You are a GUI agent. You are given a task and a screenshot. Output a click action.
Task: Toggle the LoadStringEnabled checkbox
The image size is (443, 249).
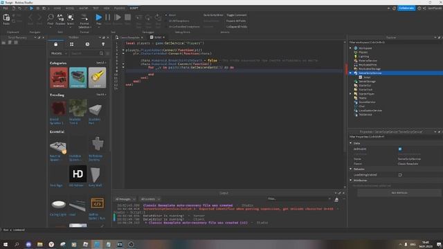pyautogui.click(x=400, y=175)
